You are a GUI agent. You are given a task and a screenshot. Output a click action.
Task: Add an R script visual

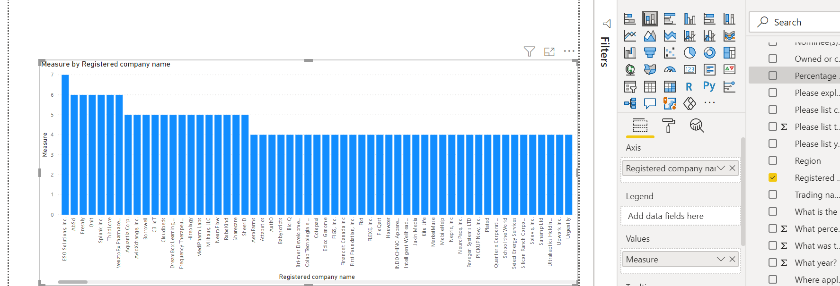(690, 87)
